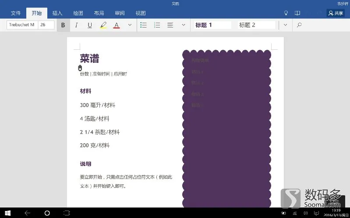Open paragraph alignment icon
Image resolution: width=350 pixels, height=218 pixels.
coord(170,25)
